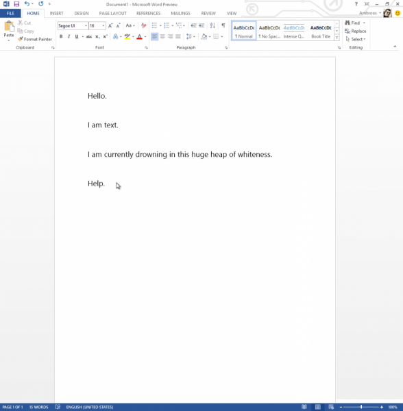Apply the Book Title style
403x411 pixels.
pos(321,32)
